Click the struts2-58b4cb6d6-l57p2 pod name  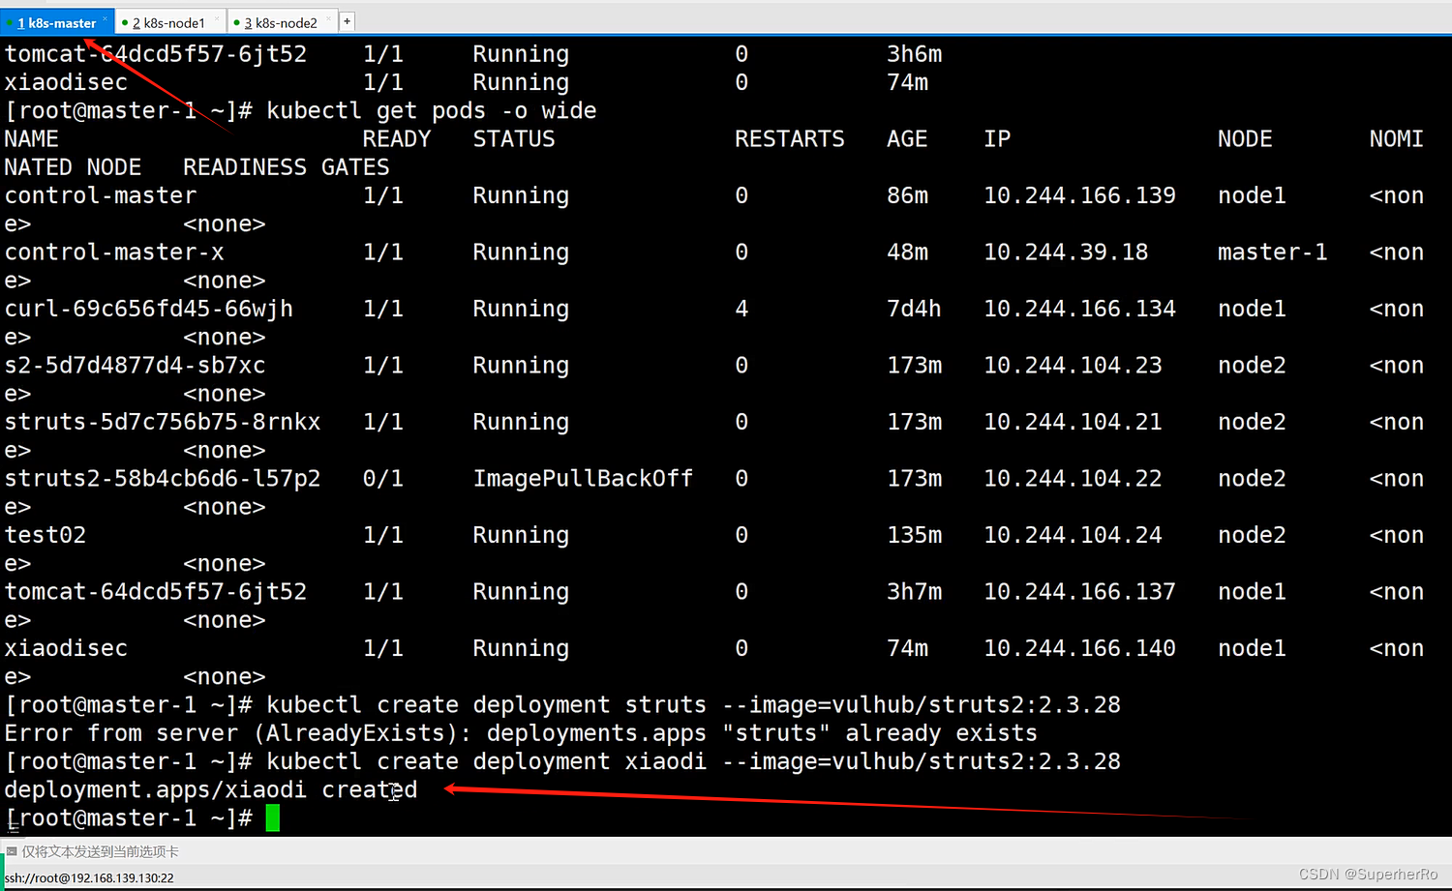[x=163, y=478]
